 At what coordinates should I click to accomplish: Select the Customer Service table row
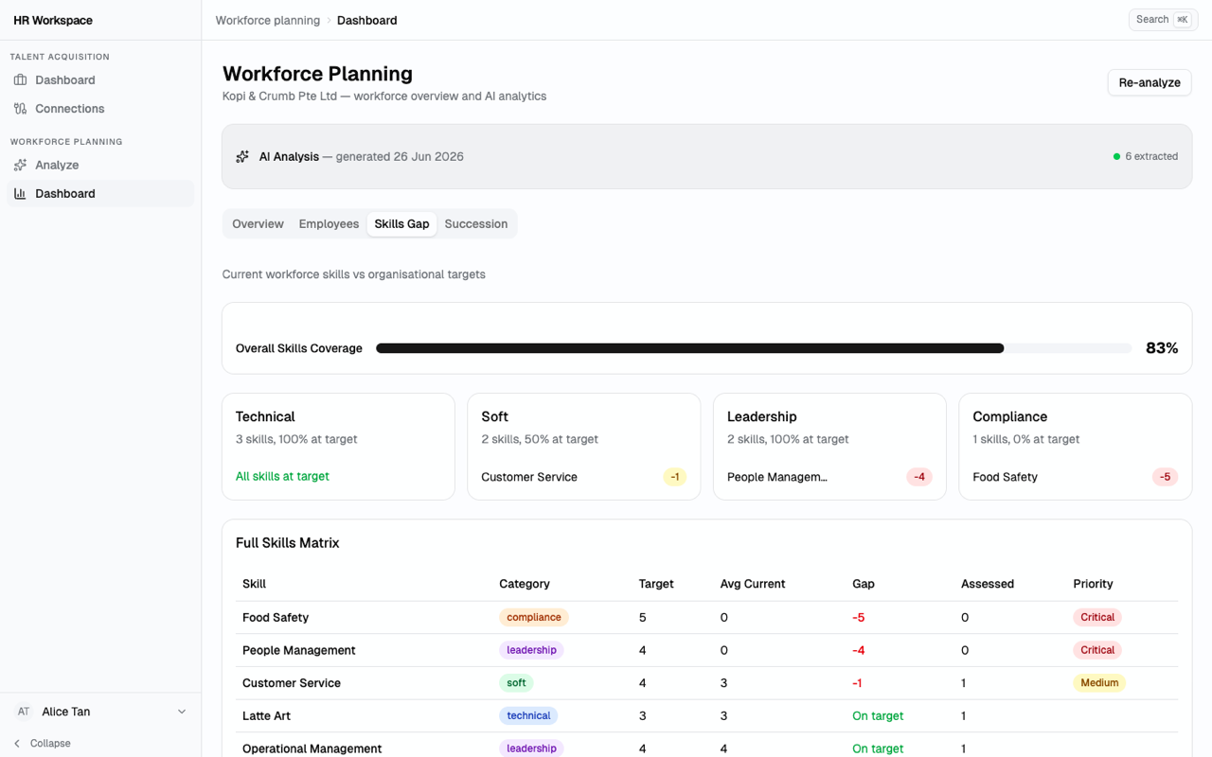click(706, 683)
